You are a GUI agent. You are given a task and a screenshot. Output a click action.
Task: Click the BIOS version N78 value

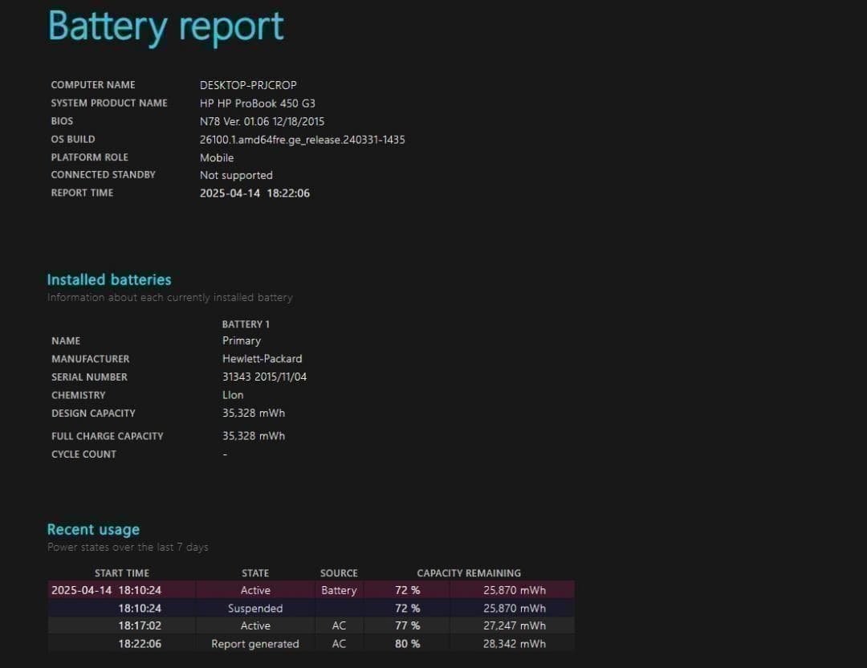click(x=262, y=122)
